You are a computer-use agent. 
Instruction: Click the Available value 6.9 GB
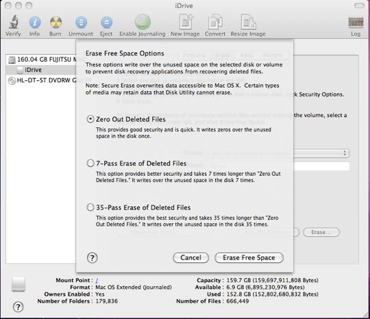(265, 288)
